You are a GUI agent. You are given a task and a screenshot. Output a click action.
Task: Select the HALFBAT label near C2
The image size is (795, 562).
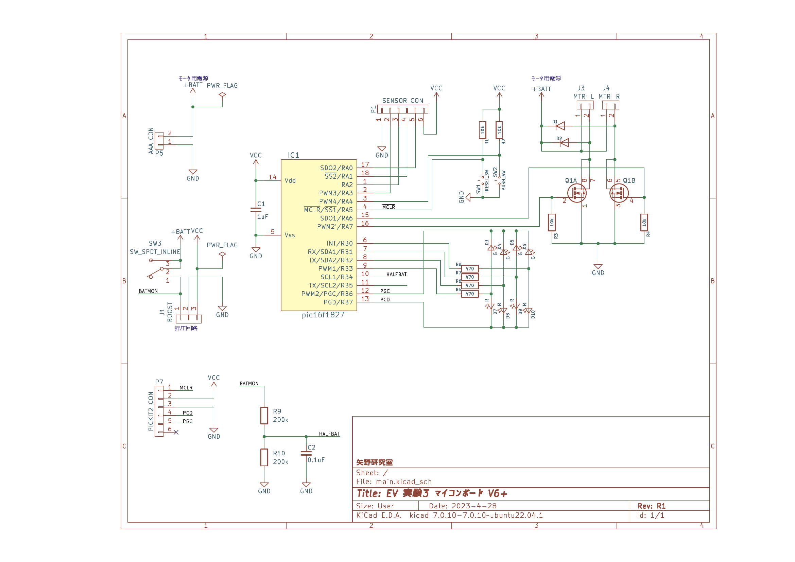click(329, 434)
